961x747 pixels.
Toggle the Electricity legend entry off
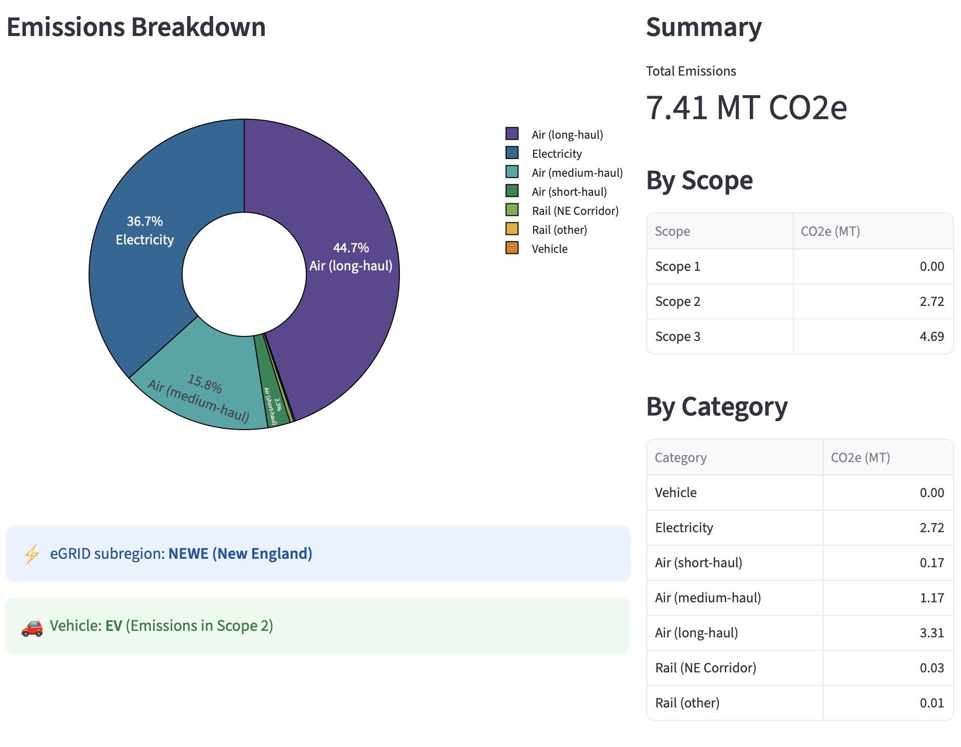pos(557,153)
